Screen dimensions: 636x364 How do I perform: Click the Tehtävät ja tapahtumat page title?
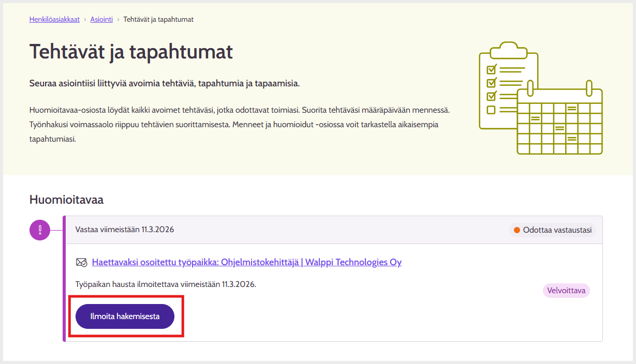[131, 52]
